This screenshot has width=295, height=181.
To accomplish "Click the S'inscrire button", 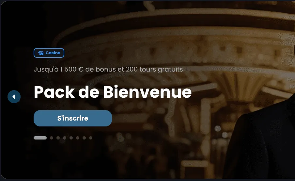I will [x=73, y=118].
